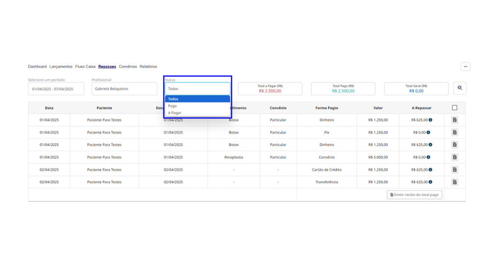Open the Profissional field Gabriela Belapatino
The height and width of the screenshot is (264, 502).
(124, 89)
